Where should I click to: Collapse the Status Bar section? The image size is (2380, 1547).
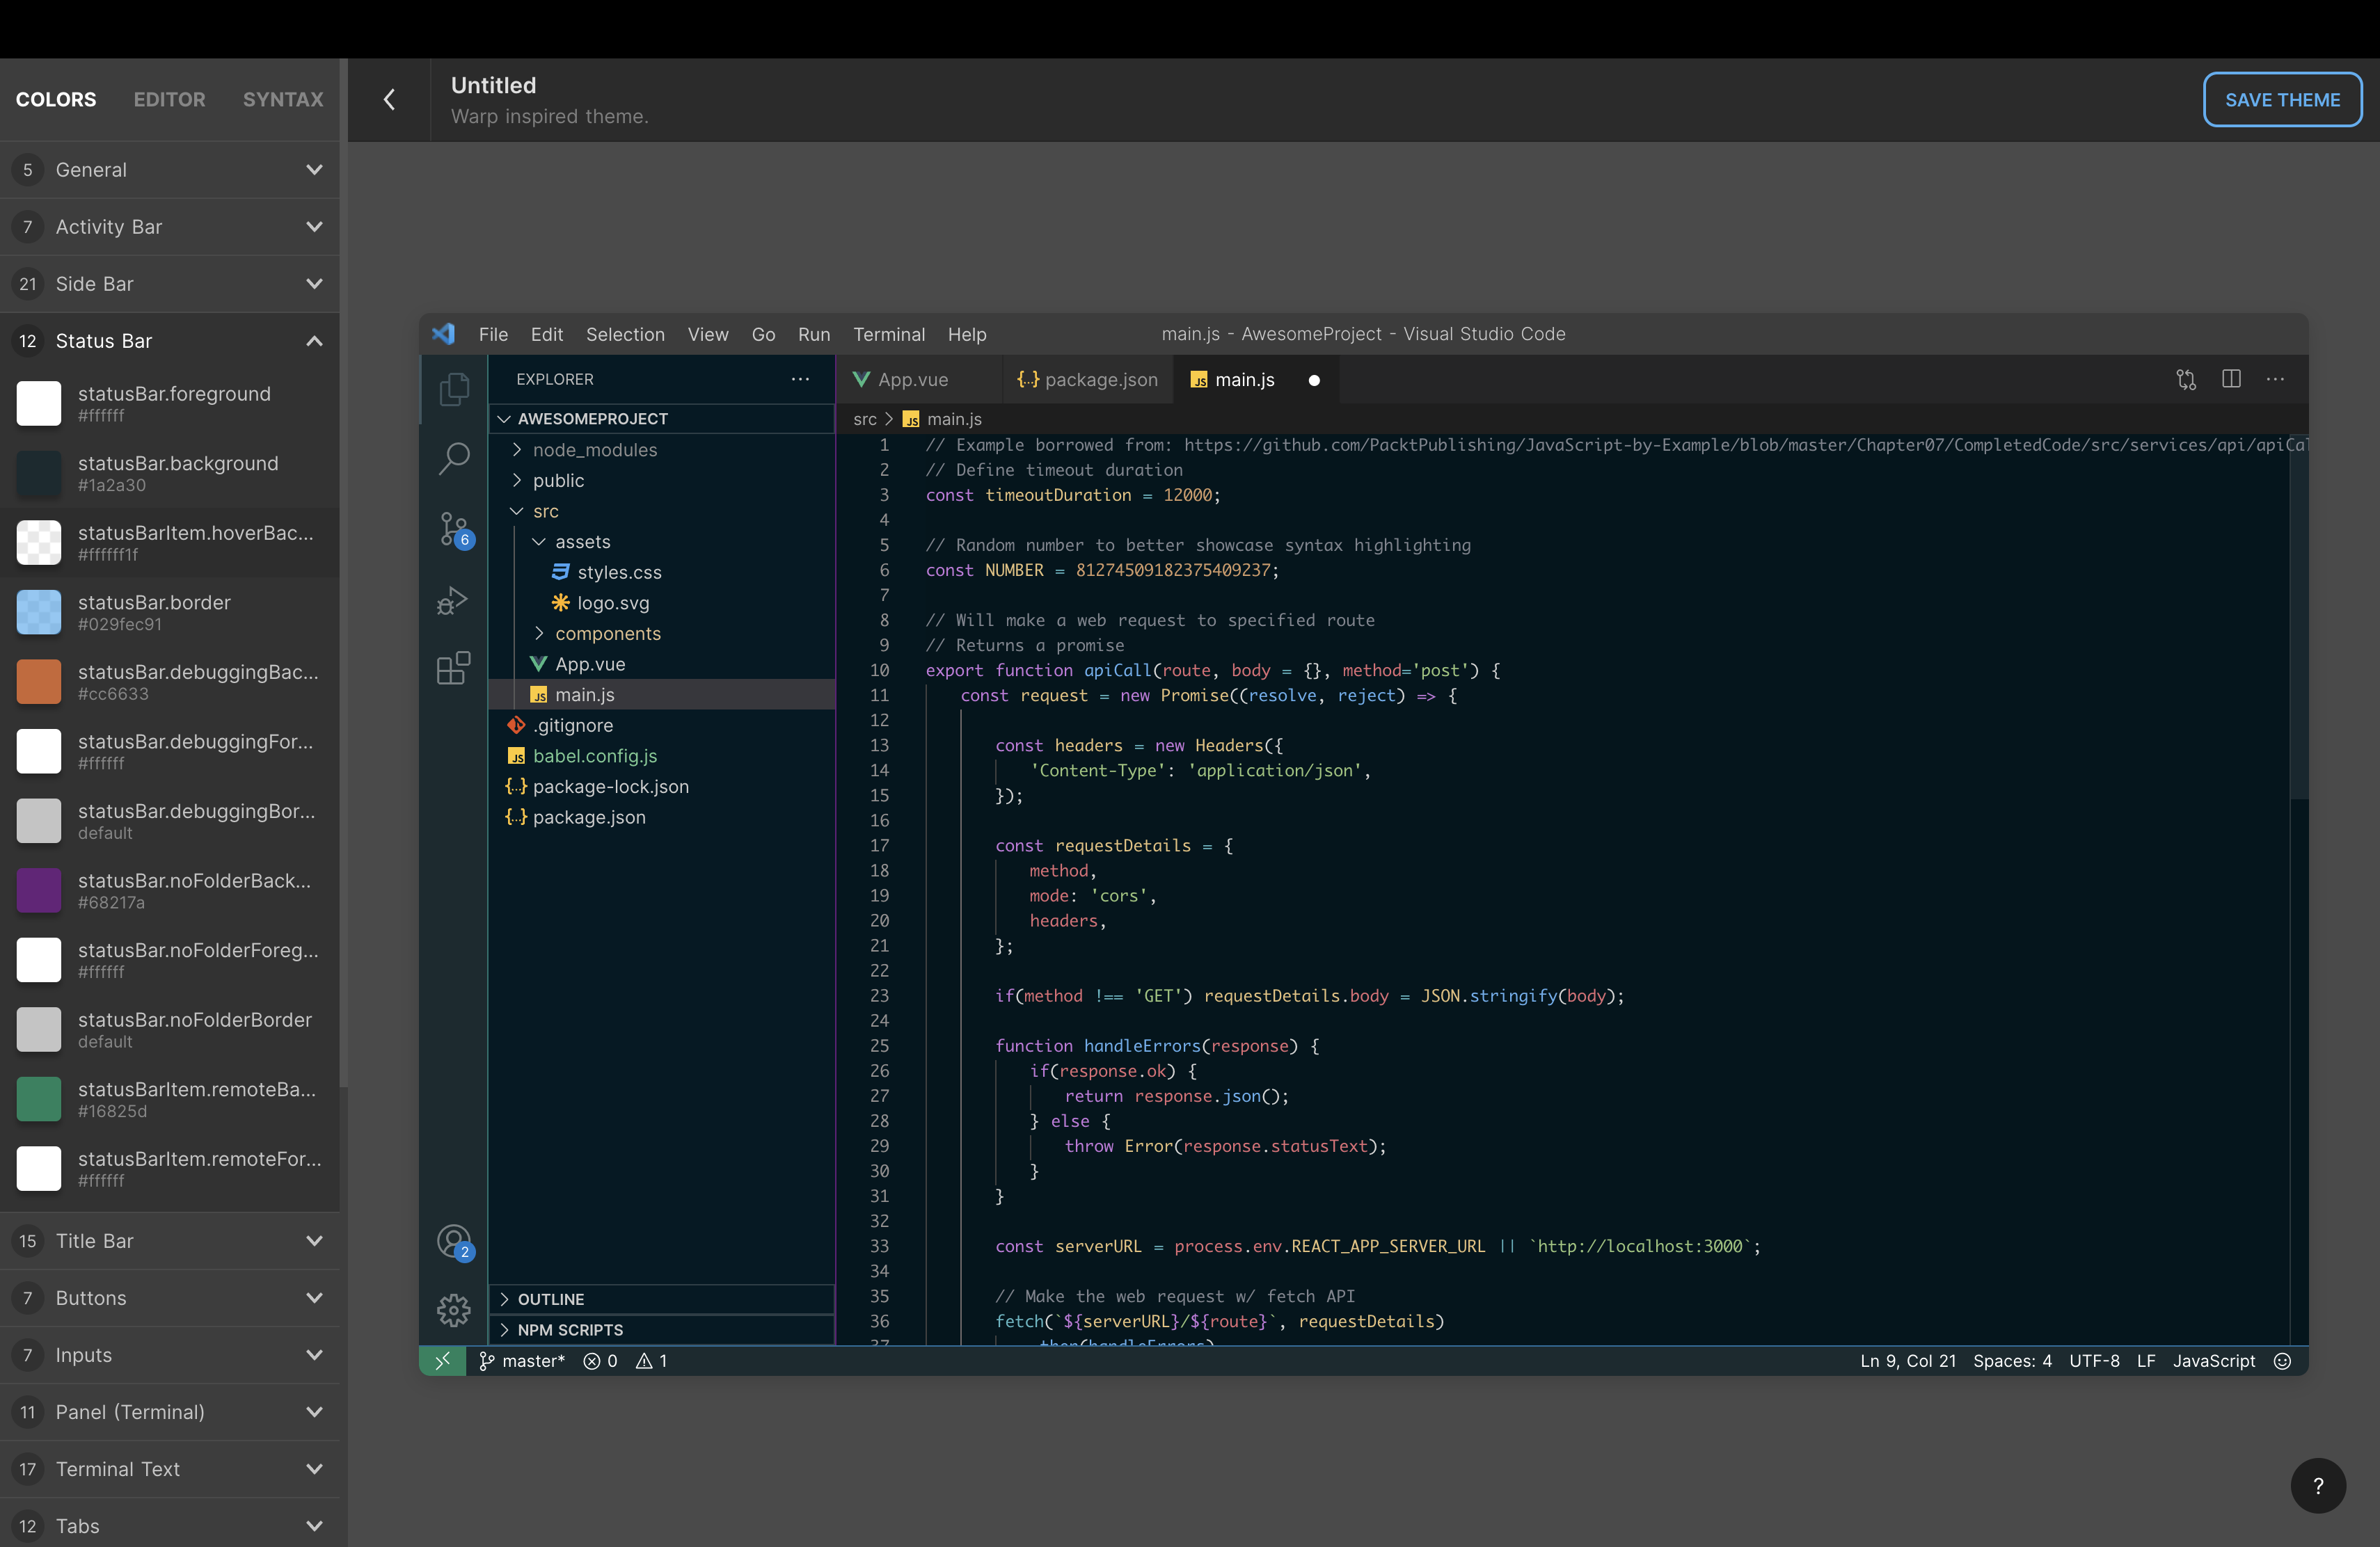point(314,341)
